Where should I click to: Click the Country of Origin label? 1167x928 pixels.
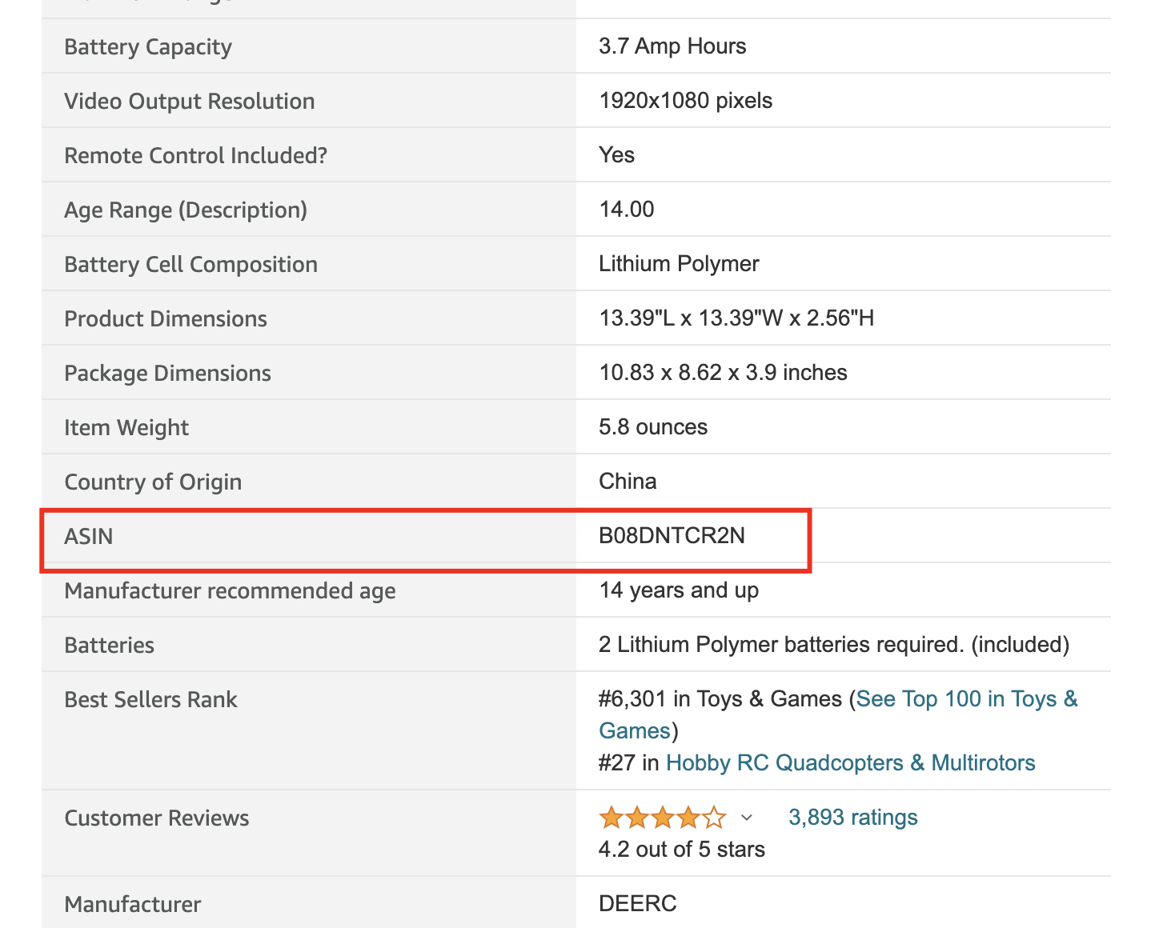point(153,482)
